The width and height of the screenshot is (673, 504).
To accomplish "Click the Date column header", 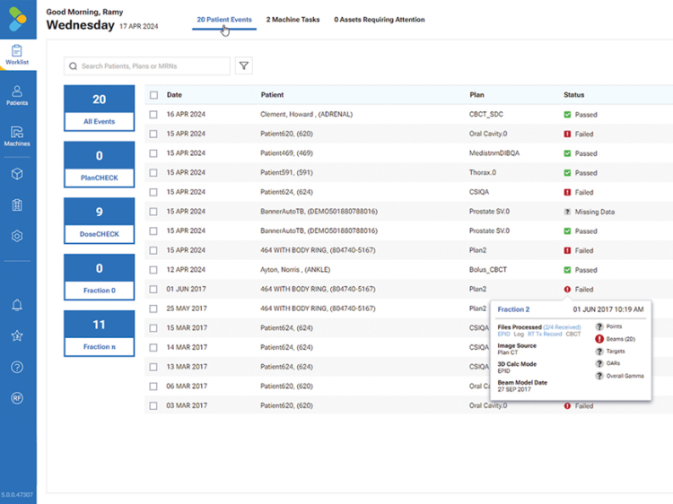I will [x=174, y=95].
